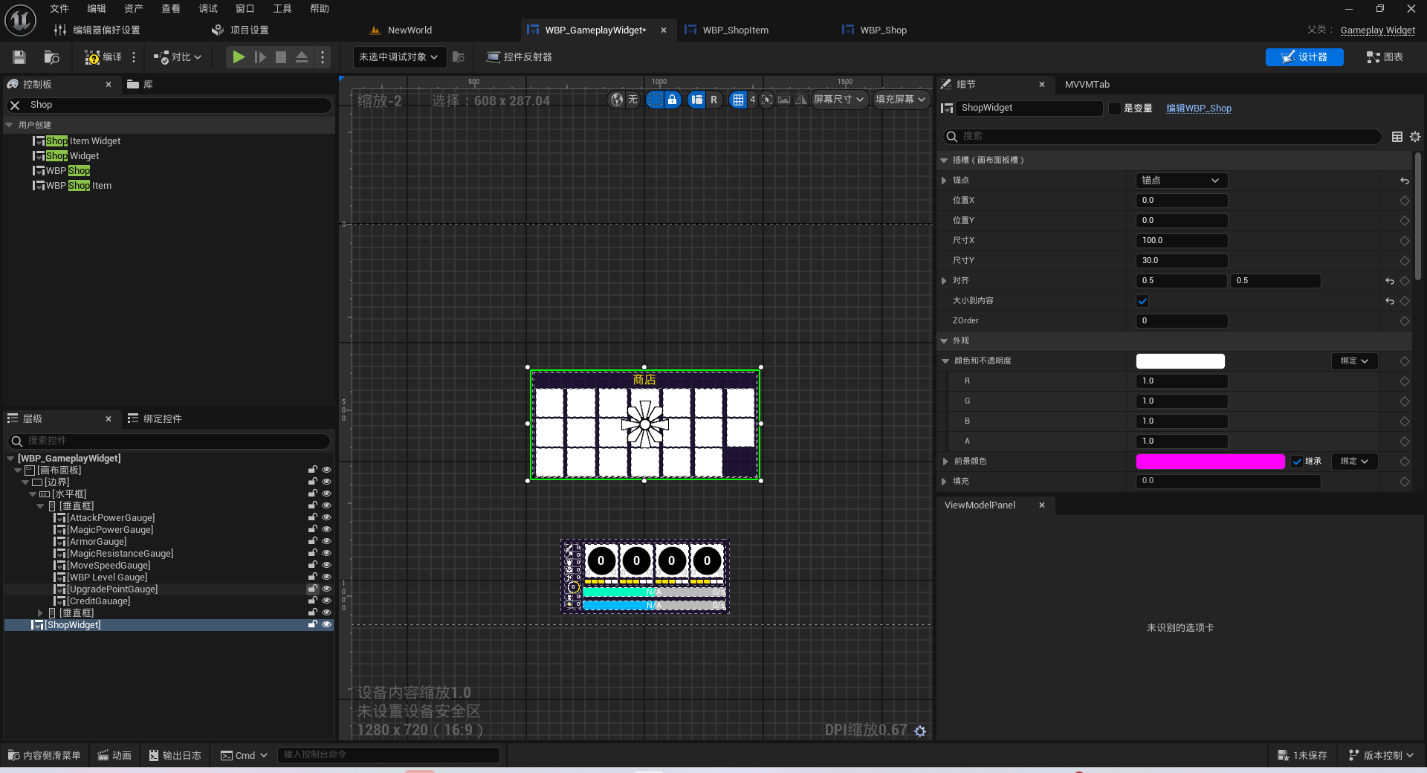Check the 是变量 is-variable checkbox
This screenshot has width=1427, height=773.
[1114, 109]
